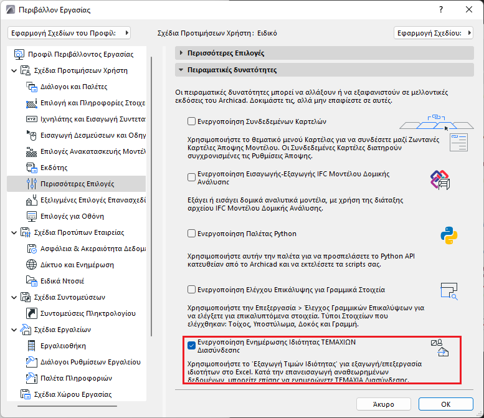Open Δίκτυο και Ενημέρωση tree item

pyautogui.click(x=77, y=265)
